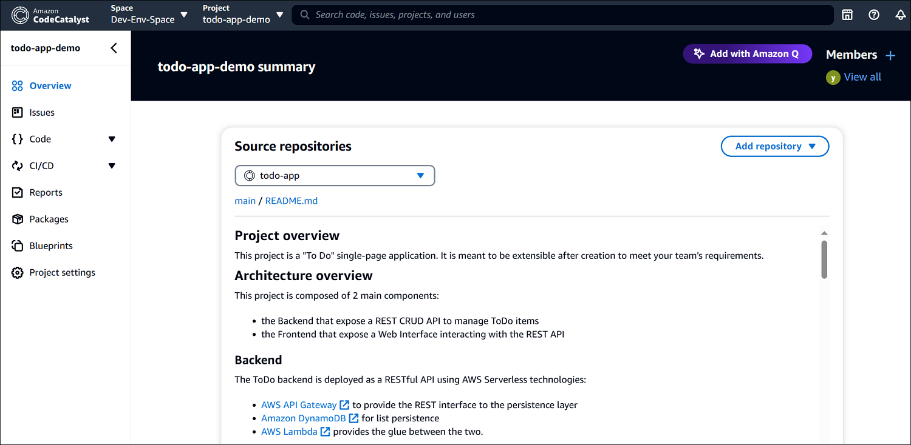Collapse the todo-app-demo sidebar with chevron
This screenshot has width=911, height=445.
pos(114,49)
